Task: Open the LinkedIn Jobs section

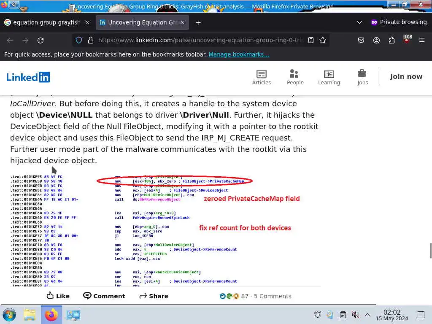Action: [x=362, y=78]
